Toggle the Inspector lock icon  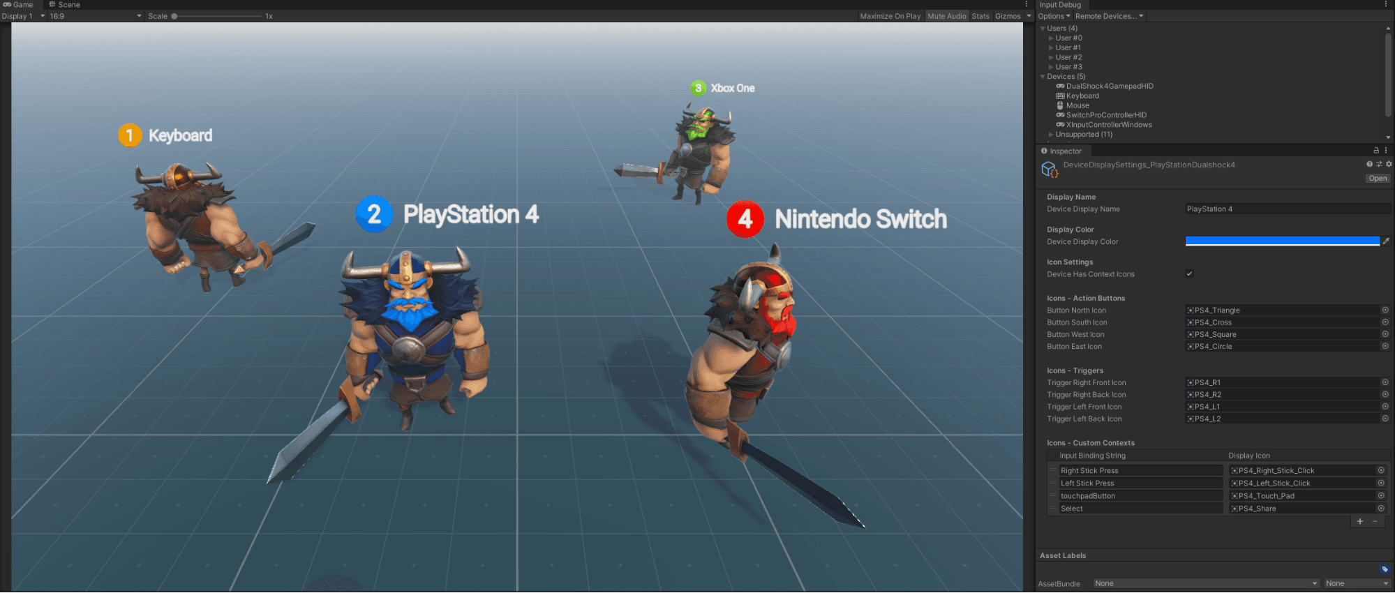1376,150
